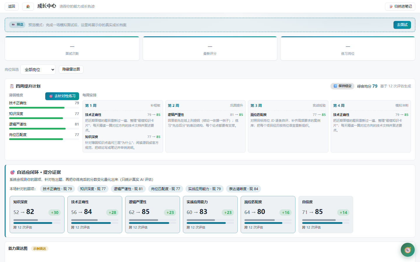The width and height of the screenshot is (420, 262).
Task: Select the 逻辑严谨性 progress bar
Action: [44, 129]
